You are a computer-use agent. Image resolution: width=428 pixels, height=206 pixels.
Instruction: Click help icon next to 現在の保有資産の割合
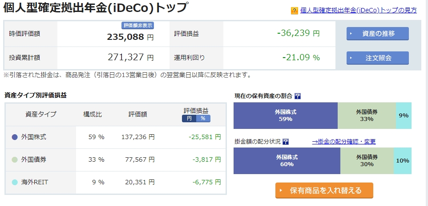click(x=298, y=96)
